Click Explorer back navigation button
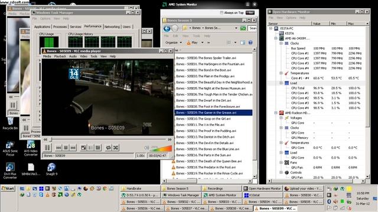This screenshot has height=212, width=378. (x=167, y=28)
